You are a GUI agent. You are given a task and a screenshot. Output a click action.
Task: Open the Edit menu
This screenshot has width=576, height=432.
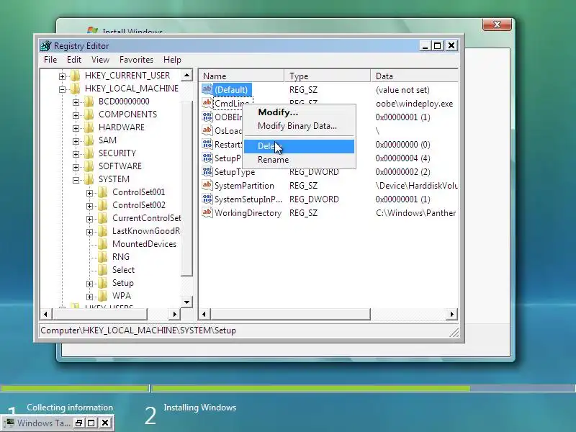[x=74, y=60]
